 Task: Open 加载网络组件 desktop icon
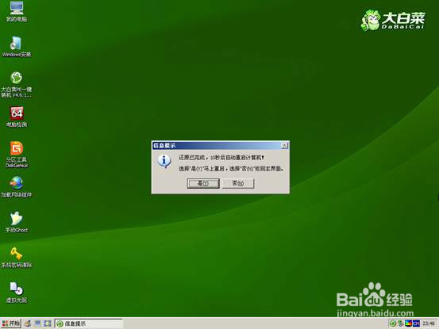click(17, 187)
